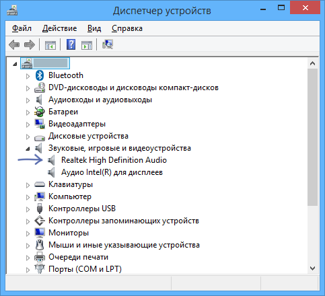The image size is (325, 296).
Task: Expand Контроллеры запоминающих устройств
Action: coord(28,221)
